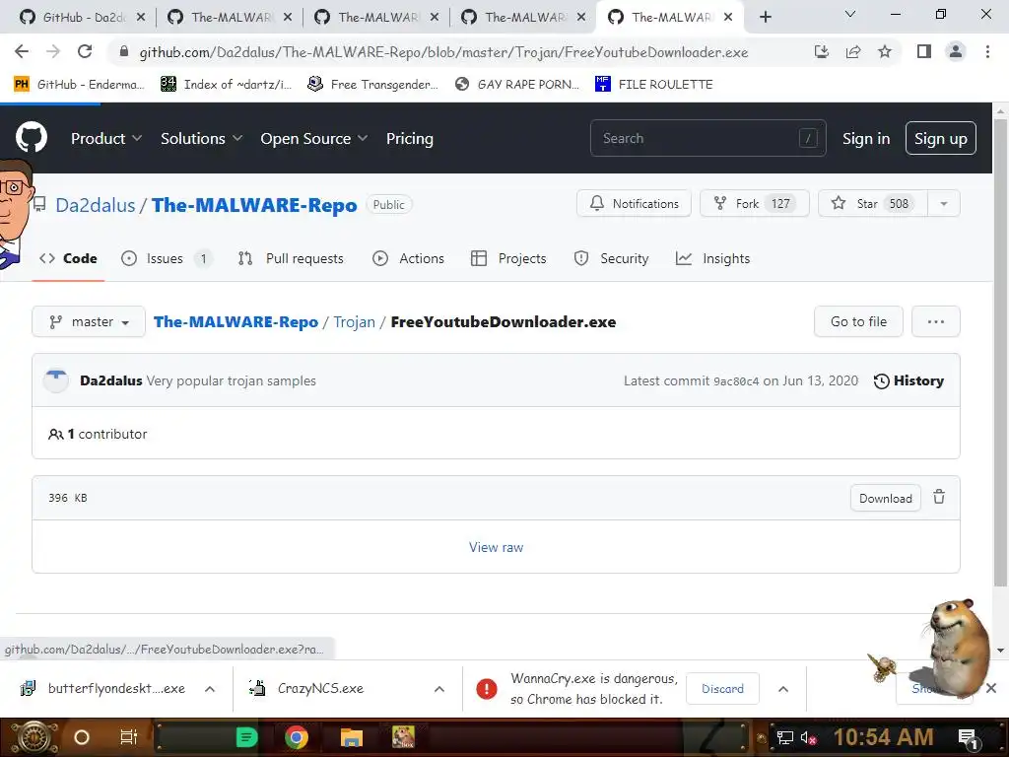Open the Pull requests tab

point(291,259)
